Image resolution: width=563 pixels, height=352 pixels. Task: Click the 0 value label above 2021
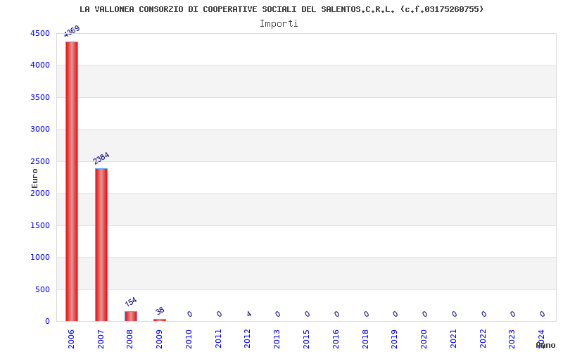click(454, 314)
